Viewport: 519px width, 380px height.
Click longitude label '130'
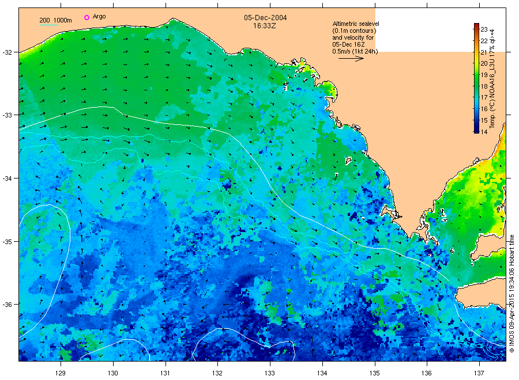(x=113, y=373)
